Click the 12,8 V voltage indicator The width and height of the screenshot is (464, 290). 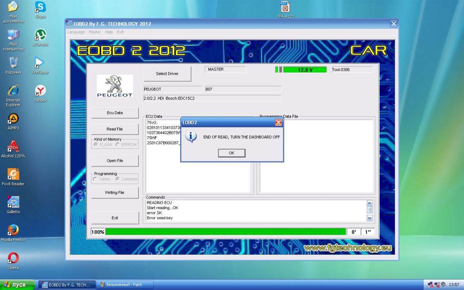point(305,70)
